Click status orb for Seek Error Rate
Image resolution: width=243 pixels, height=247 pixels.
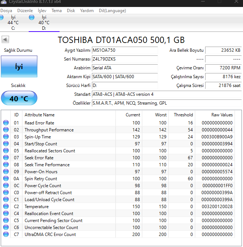click(6, 157)
